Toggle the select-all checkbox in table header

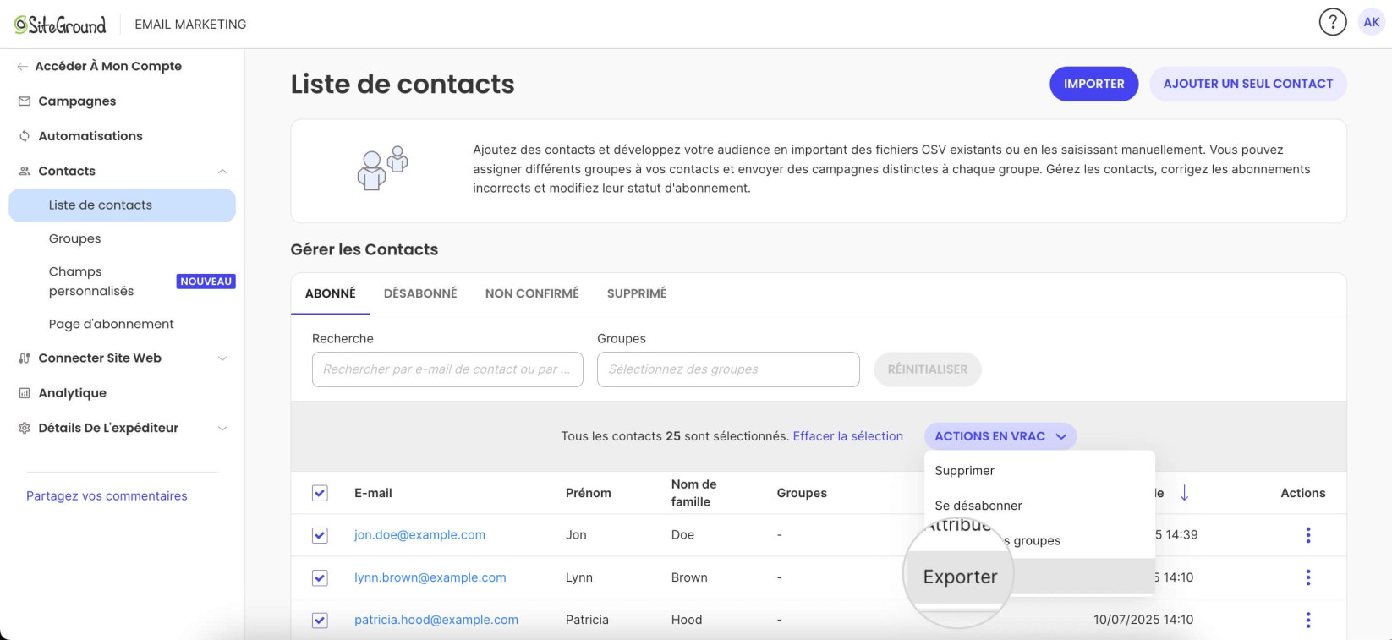coord(320,493)
